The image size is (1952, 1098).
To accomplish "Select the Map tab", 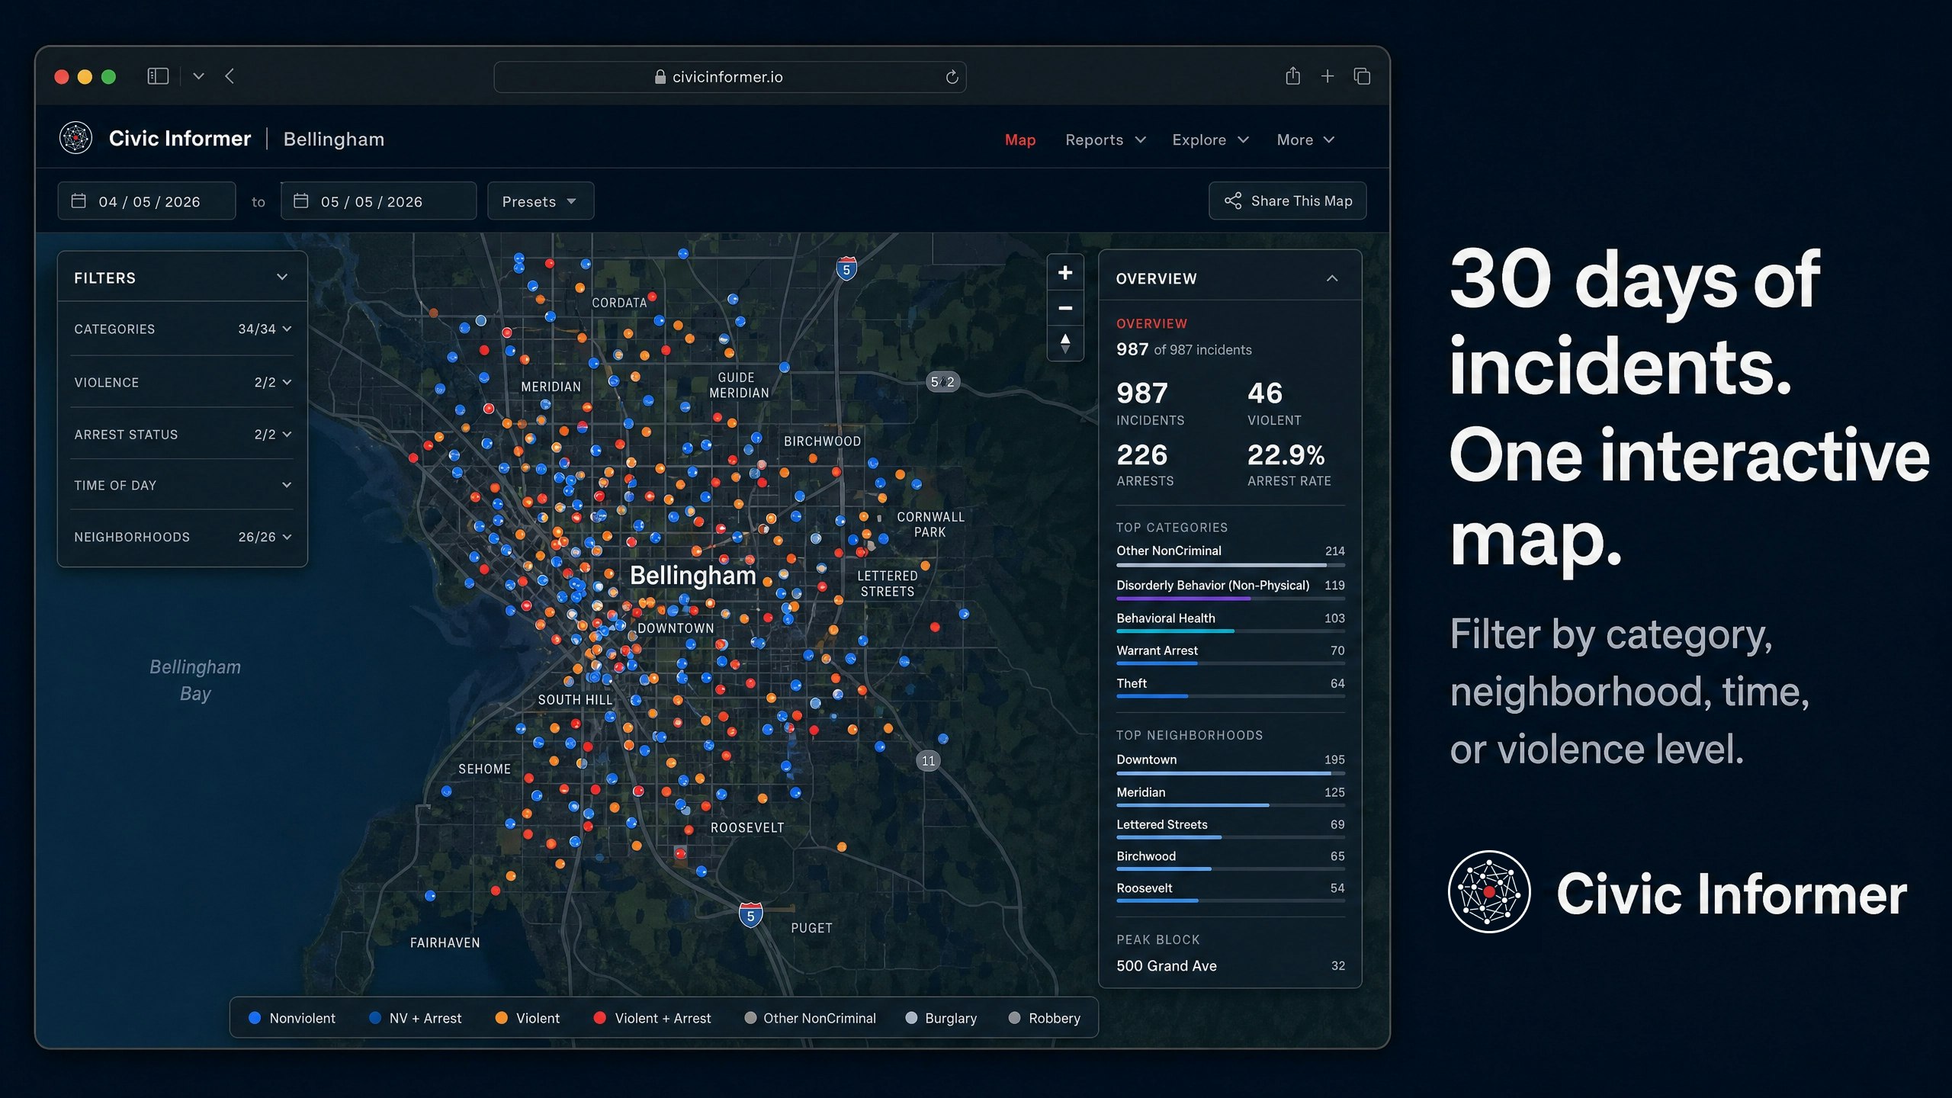I will [1019, 140].
